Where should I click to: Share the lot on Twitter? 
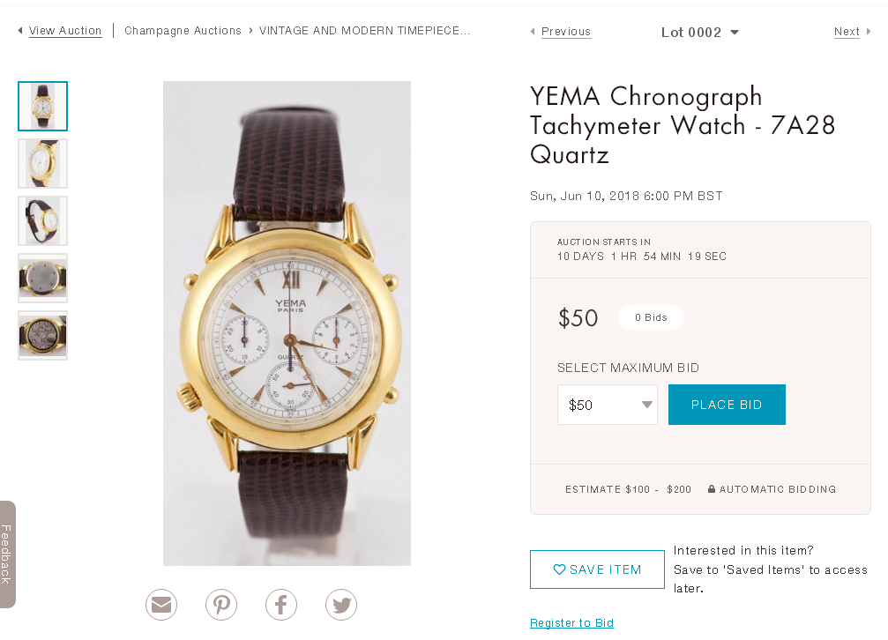[341, 605]
